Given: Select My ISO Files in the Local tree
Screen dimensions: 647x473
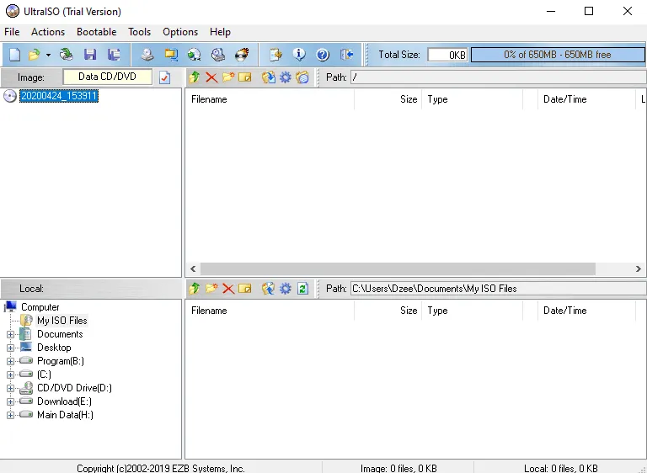Looking at the screenshot, I should [x=61, y=321].
